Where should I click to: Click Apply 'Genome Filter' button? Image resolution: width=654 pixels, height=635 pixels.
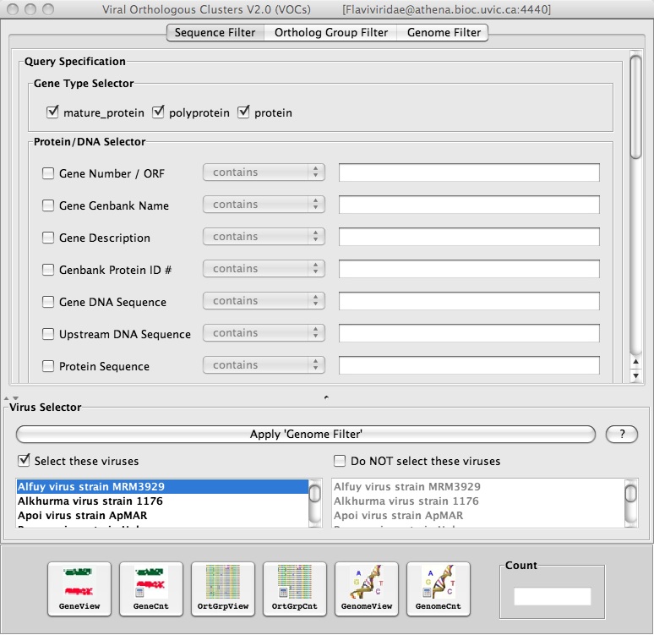click(306, 435)
